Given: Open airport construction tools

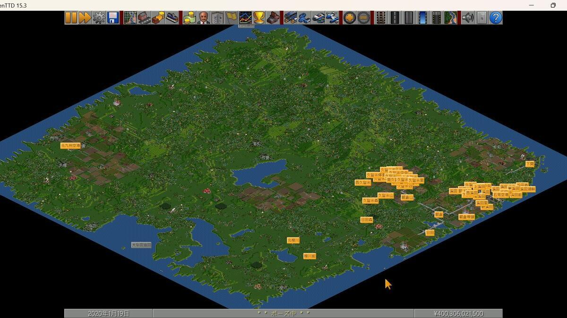Looking at the screenshot, I should point(437,18).
